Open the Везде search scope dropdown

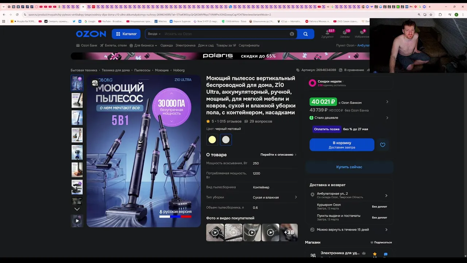(x=154, y=34)
